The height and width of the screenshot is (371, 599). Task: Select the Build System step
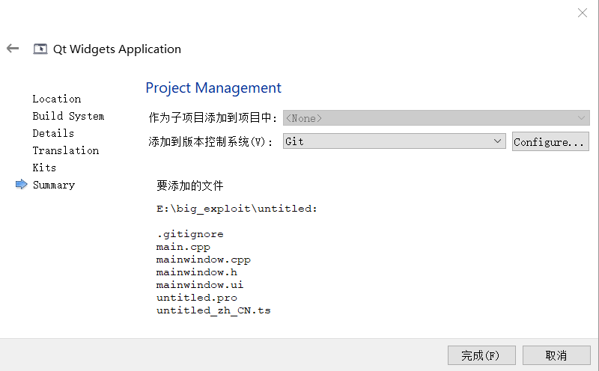point(68,116)
